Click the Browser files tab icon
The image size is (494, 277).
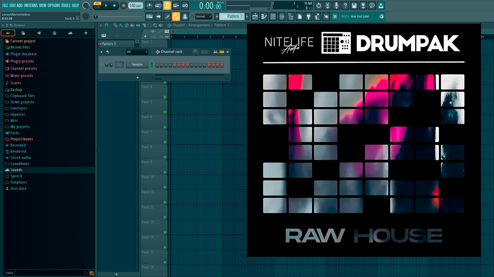(23, 33)
